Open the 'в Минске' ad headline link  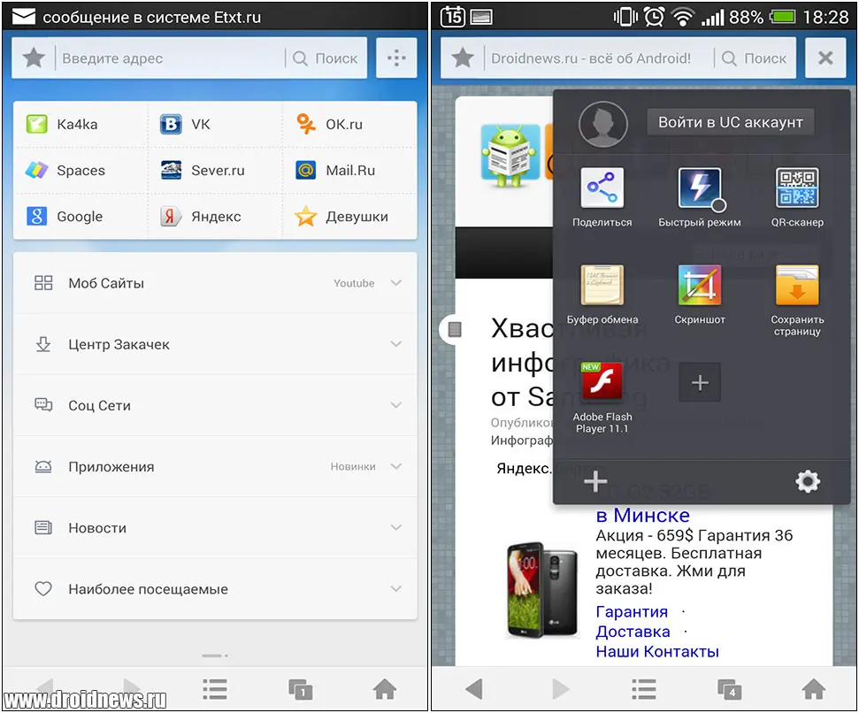click(642, 516)
